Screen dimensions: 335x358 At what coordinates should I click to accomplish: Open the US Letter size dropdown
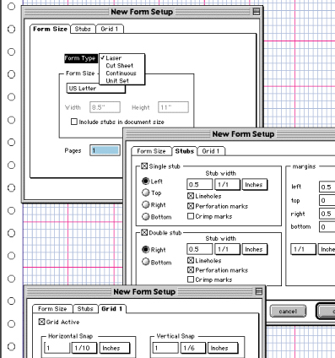[x=96, y=89]
